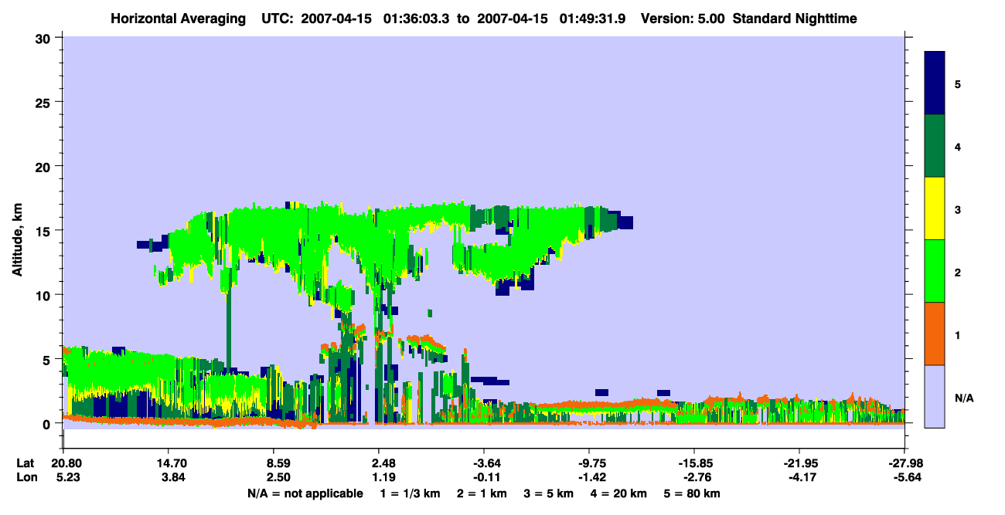Click the bright green colorbar segment labeled 2

click(x=935, y=271)
